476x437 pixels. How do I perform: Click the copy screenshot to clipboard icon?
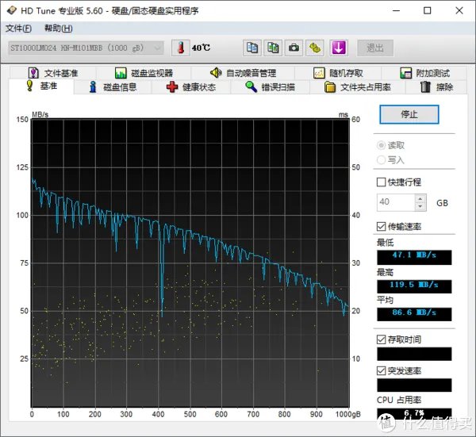273,48
